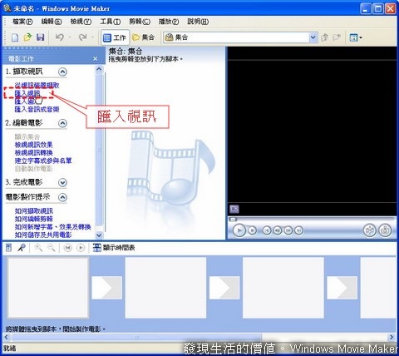
Task: Click 檢視視訊轉換 link
Action: click(33, 153)
